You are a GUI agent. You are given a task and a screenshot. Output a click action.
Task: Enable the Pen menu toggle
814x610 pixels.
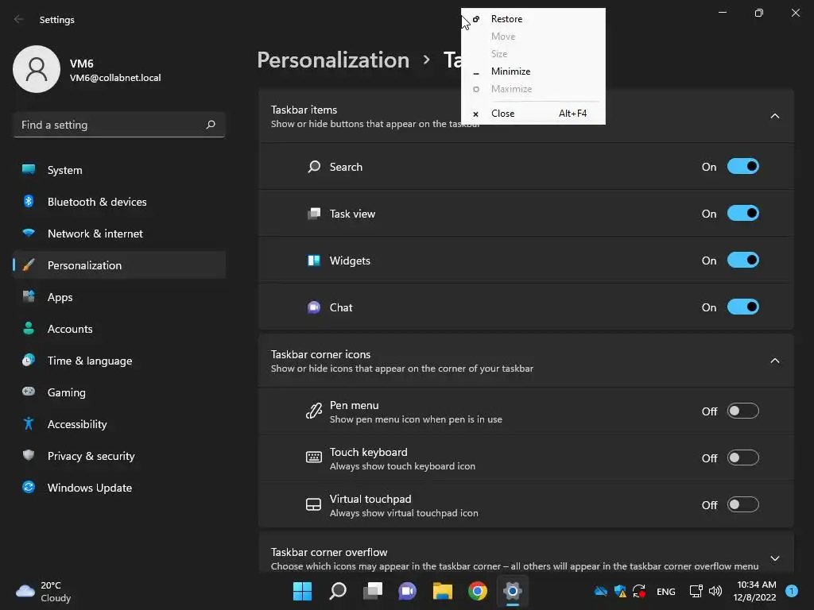(743, 411)
